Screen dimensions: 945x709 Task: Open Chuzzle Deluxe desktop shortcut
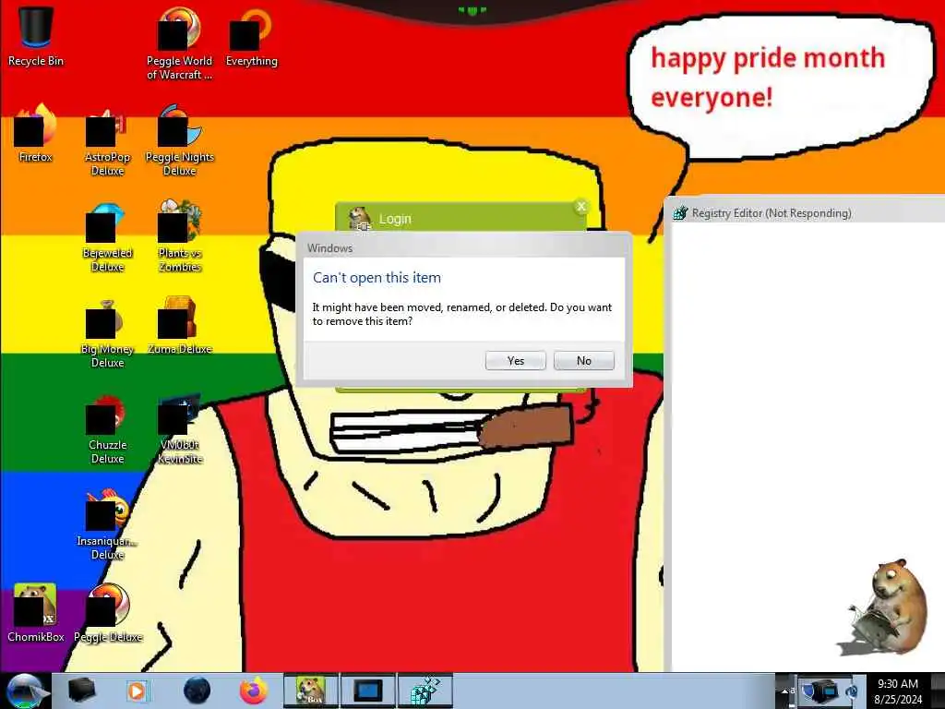tap(107, 427)
